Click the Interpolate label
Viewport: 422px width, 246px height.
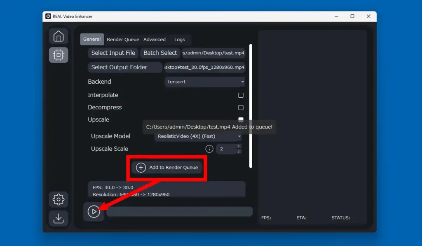(x=103, y=95)
